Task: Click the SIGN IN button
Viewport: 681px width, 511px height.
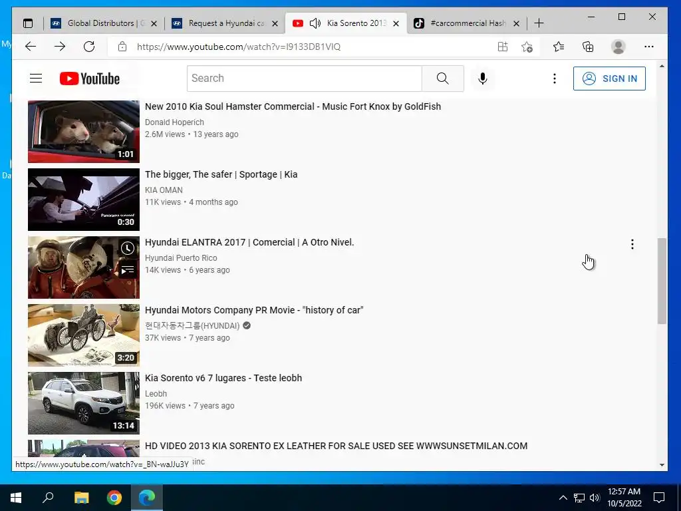Action: pyautogui.click(x=609, y=79)
